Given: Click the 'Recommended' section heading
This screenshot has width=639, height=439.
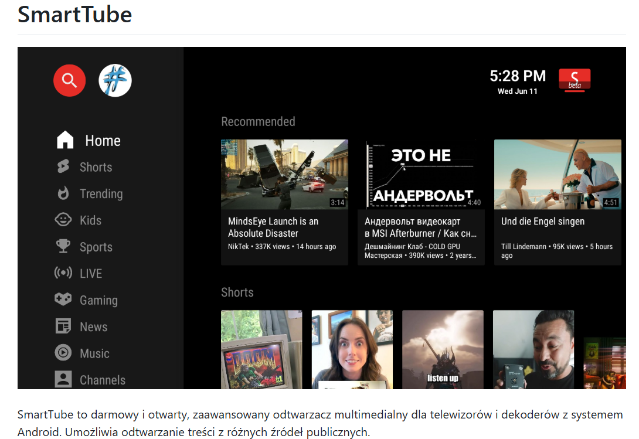Looking at the screenshot, I should 258,121.
